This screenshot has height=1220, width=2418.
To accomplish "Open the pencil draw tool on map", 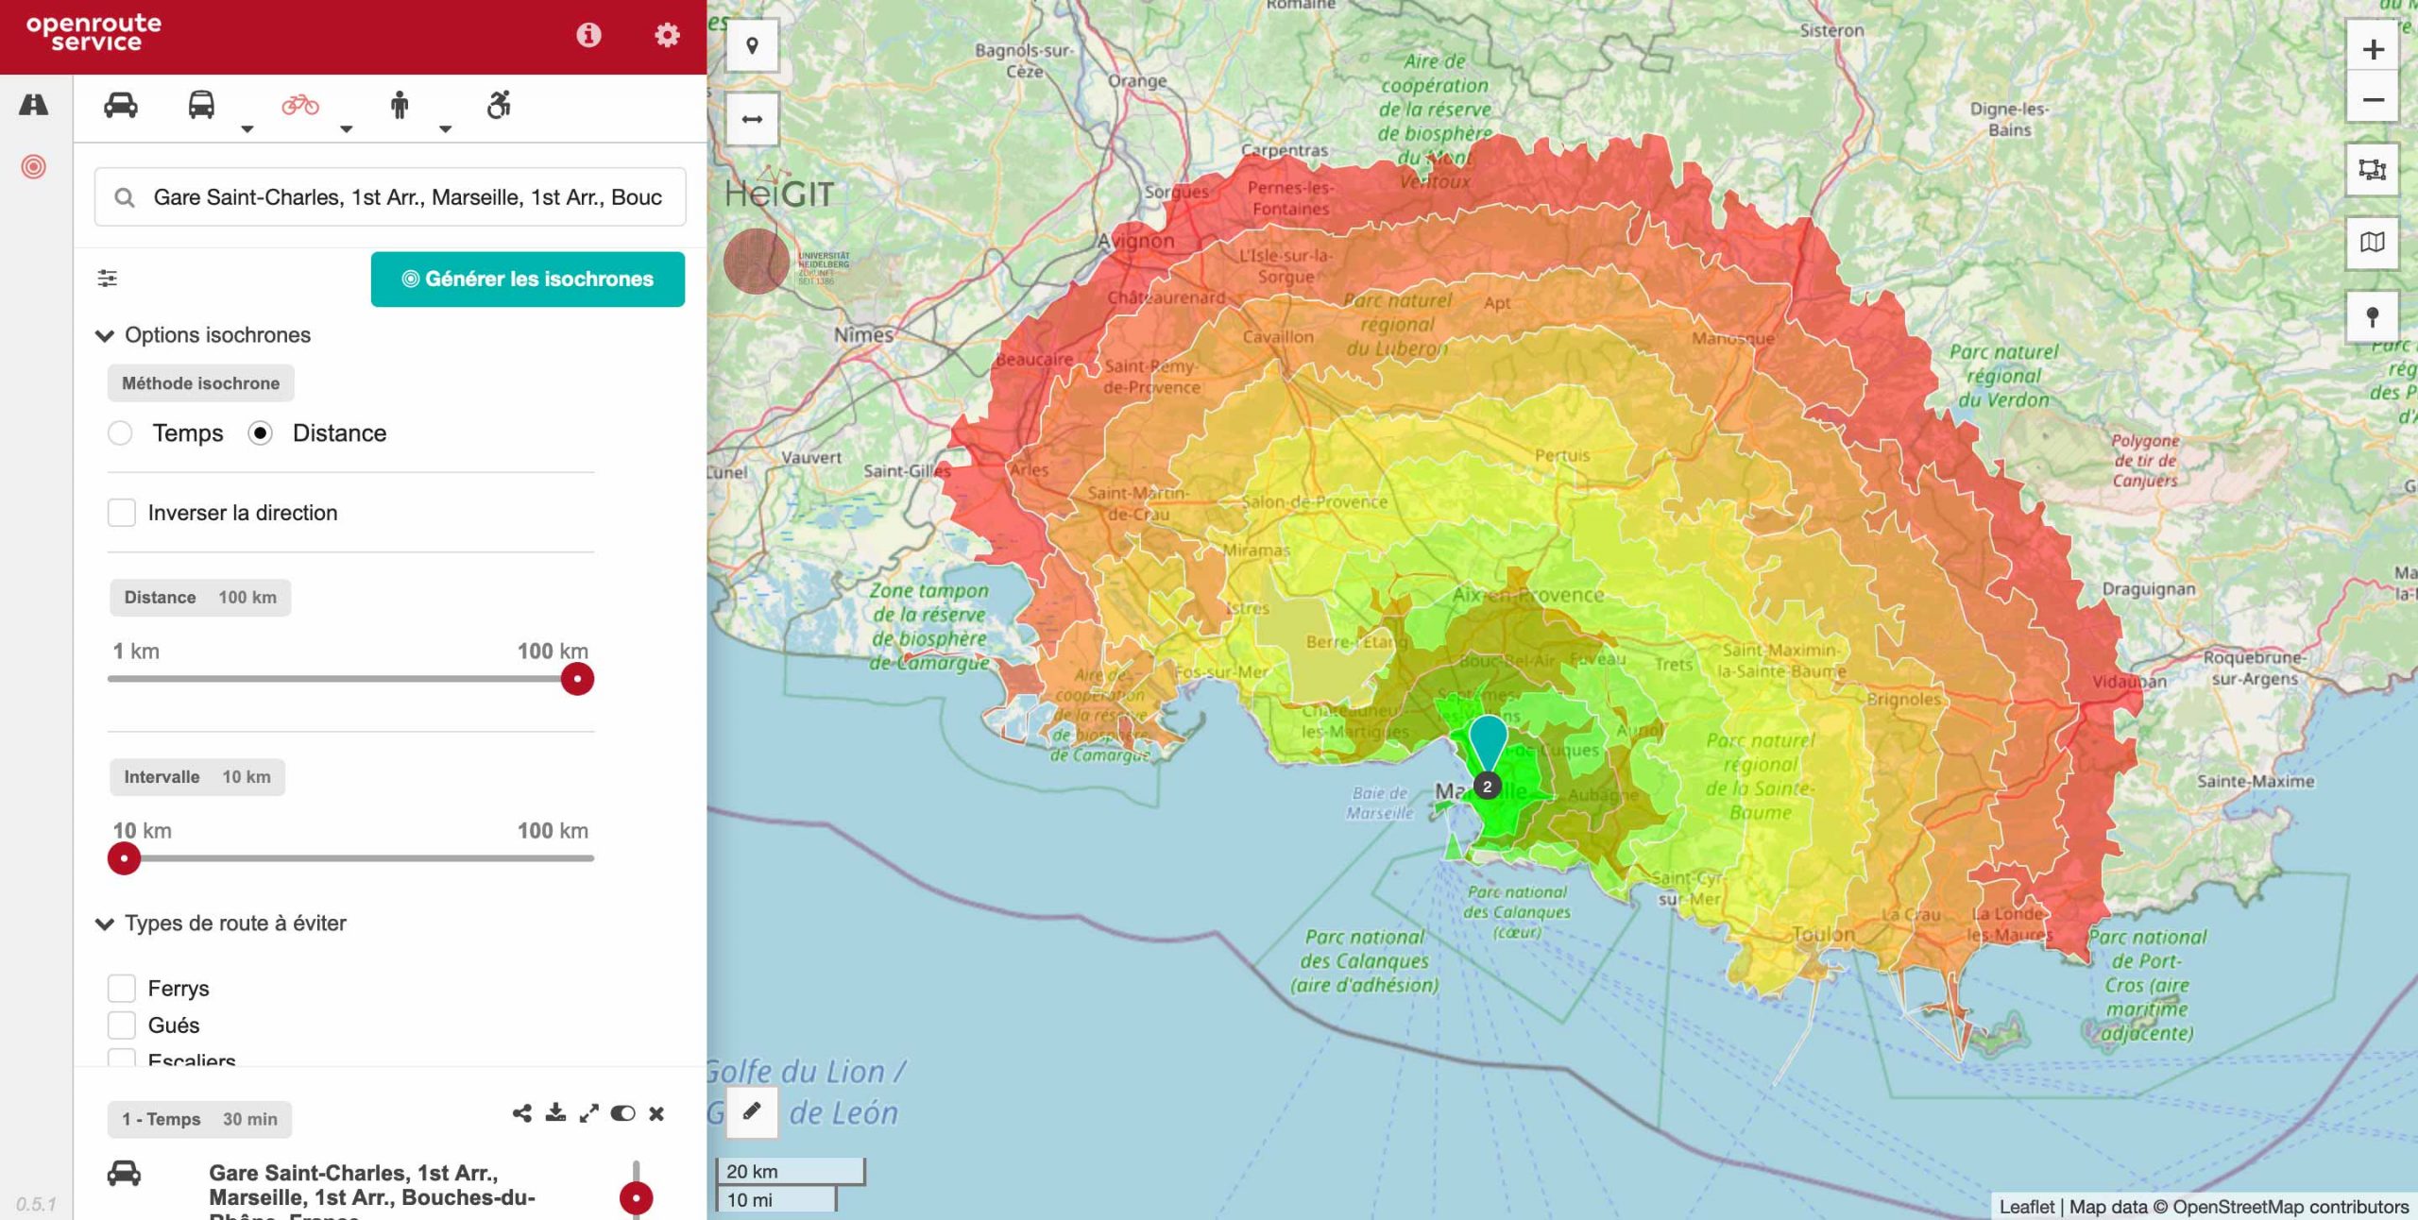I will 752,1111.
